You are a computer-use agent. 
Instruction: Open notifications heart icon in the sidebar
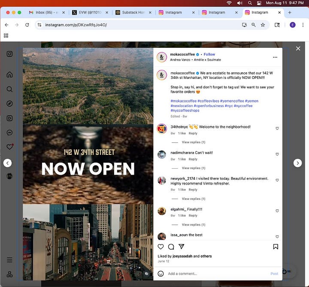pos(10,147)
